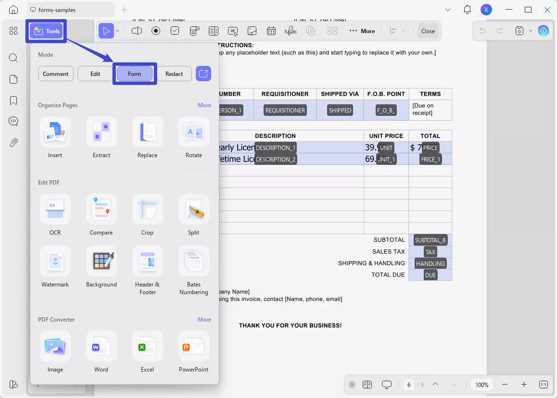Open the forms-samples document tab
This screenshot has width=557, height=398.
click(70, 10)
